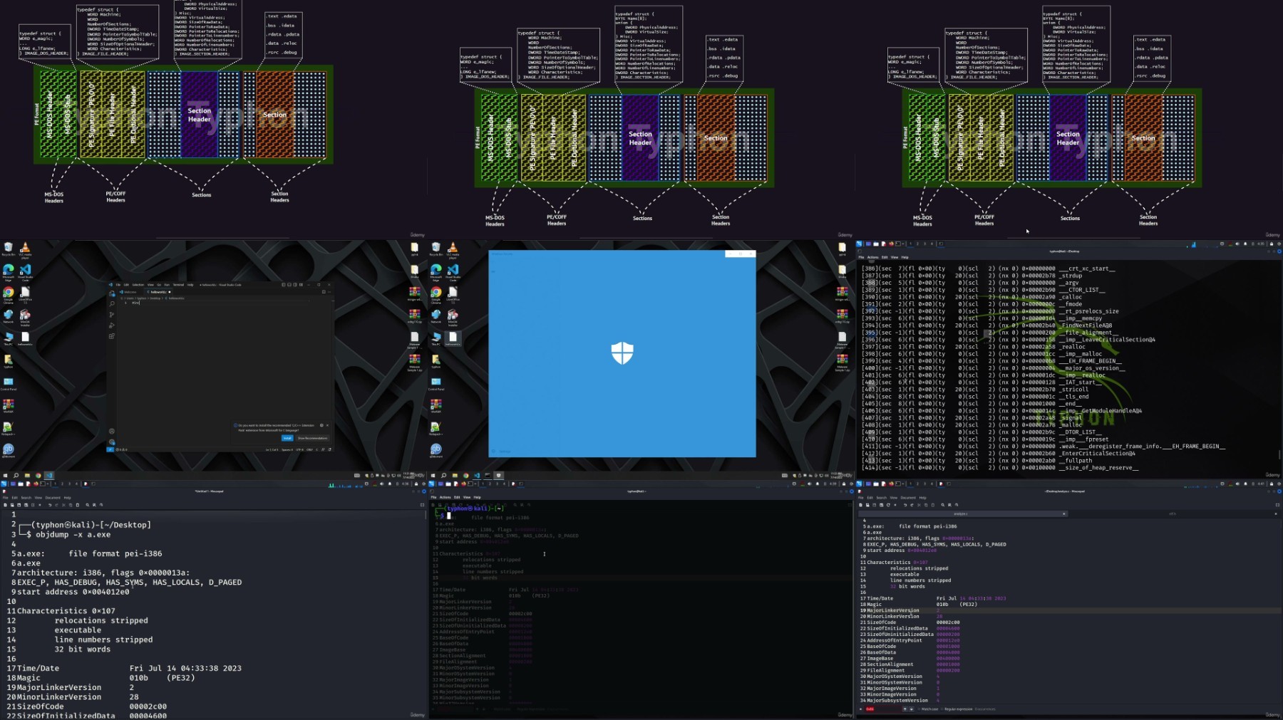Image resolution: width=1283 pixels, height=720 pixels.
Task: Click Show Recommendations in VS Code
Action: tap(312, 438)
